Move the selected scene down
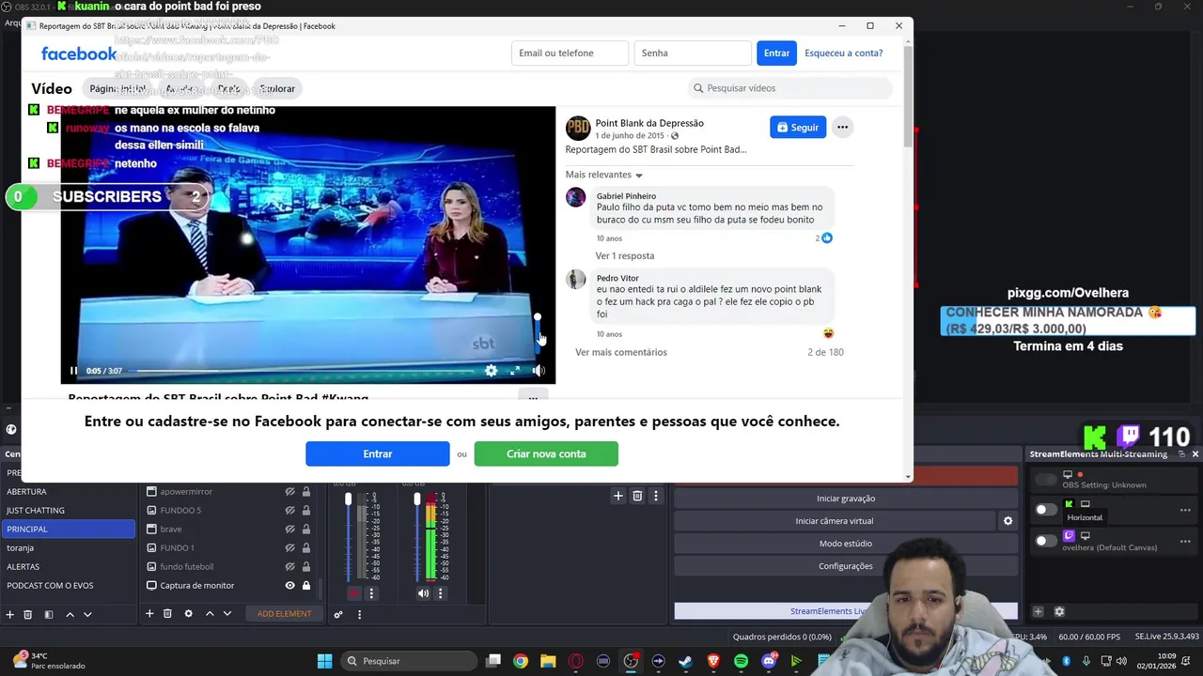This screenshot has width=1203, height=676. coord(87,614)
